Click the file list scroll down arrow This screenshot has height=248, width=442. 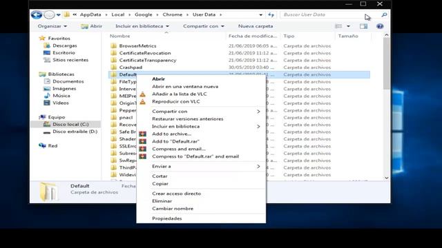[387, 178]
